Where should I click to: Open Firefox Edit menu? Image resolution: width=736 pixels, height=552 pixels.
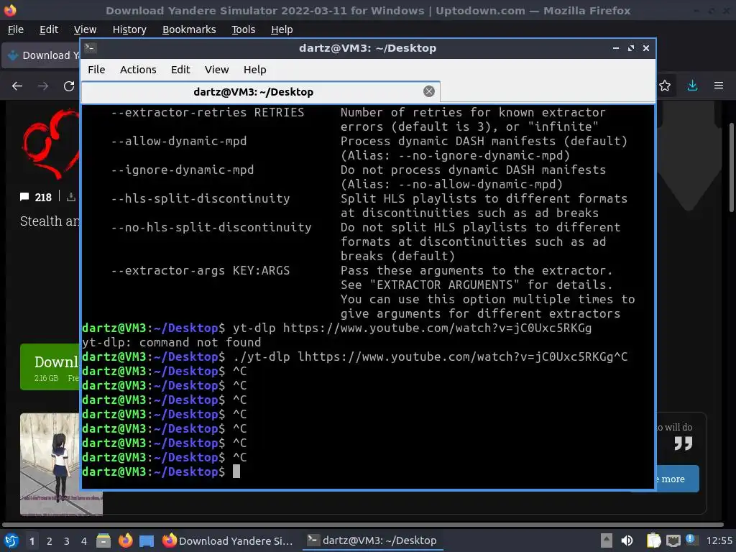pos(49,29)
